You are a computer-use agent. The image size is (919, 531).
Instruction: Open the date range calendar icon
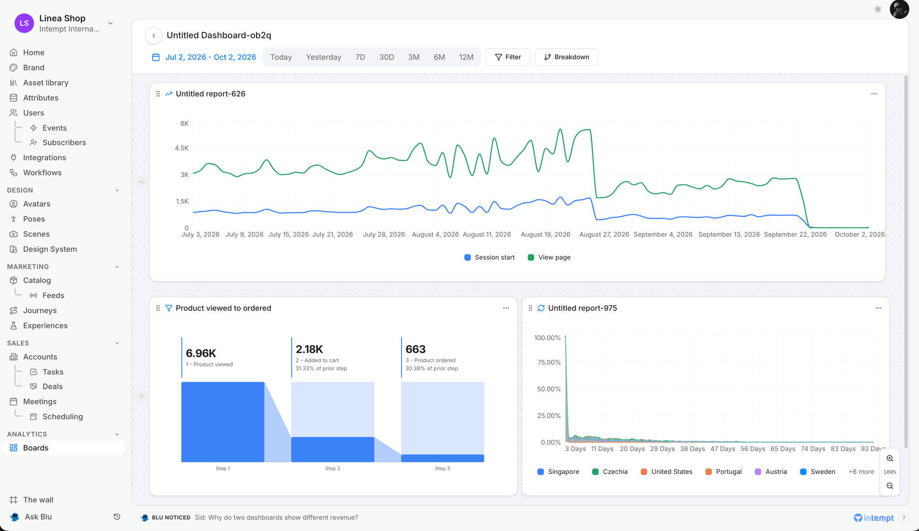156,57
